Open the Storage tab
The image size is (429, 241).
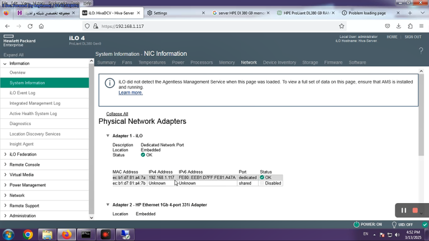(310, 62)
